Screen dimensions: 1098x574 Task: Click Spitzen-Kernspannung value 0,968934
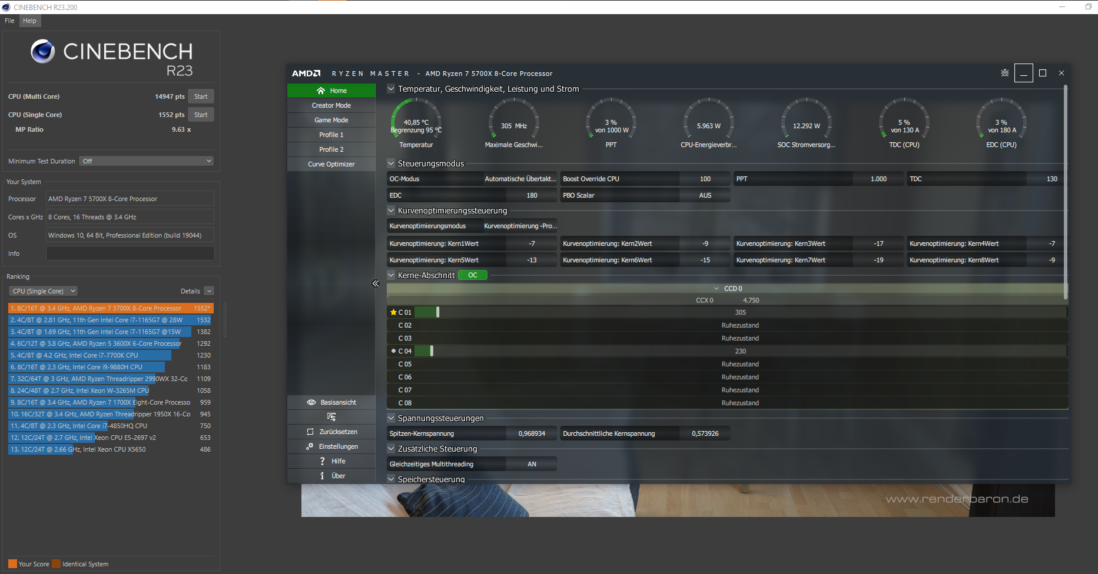532,433
